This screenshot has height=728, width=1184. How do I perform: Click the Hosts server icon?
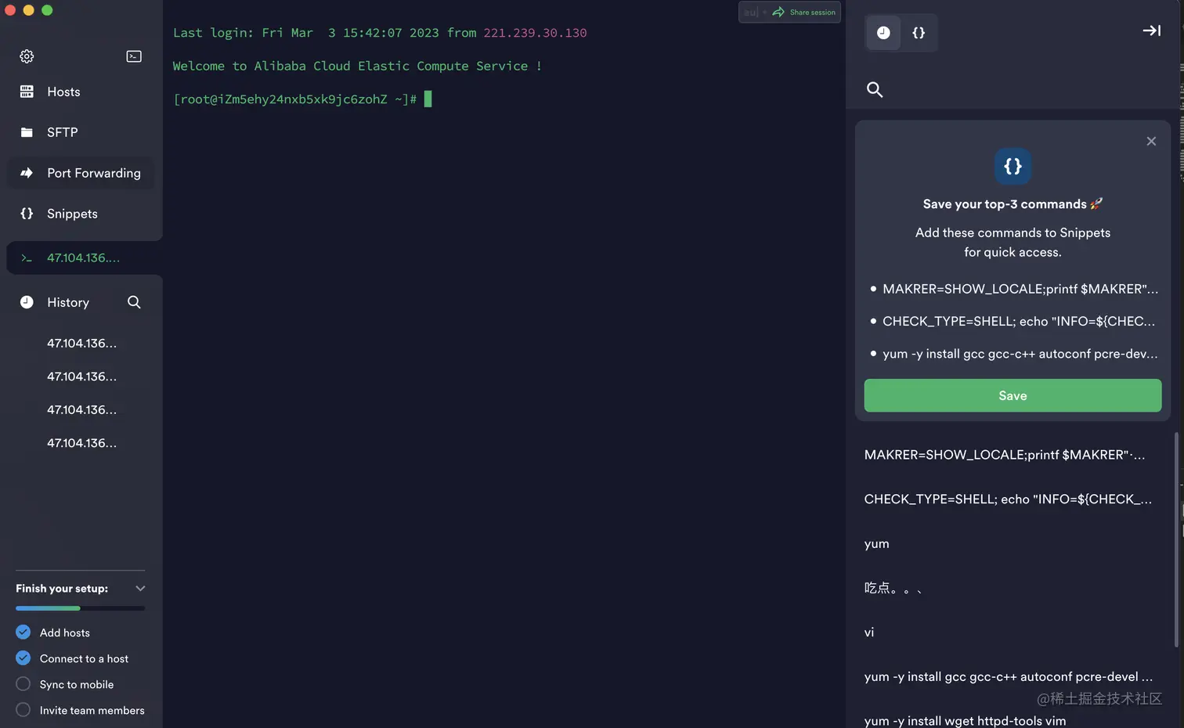(x=27, y=92)
